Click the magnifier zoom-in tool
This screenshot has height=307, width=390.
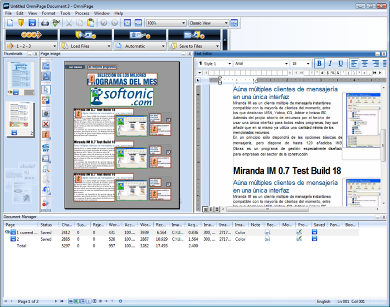tap(46, 169)
